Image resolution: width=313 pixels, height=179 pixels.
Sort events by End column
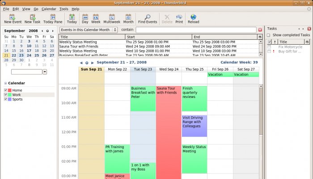click(x=225, y=37)
